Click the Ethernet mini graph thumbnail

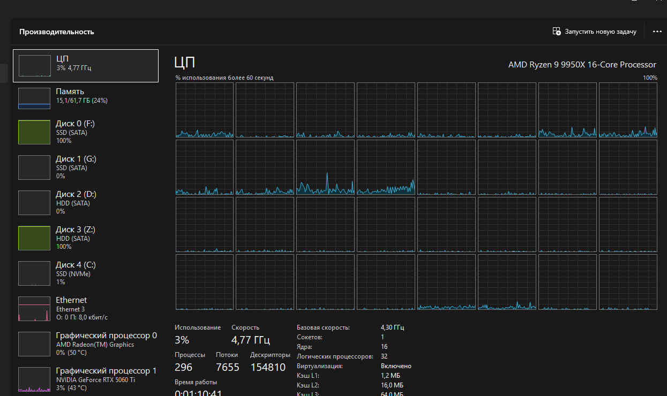coord(34,309)
